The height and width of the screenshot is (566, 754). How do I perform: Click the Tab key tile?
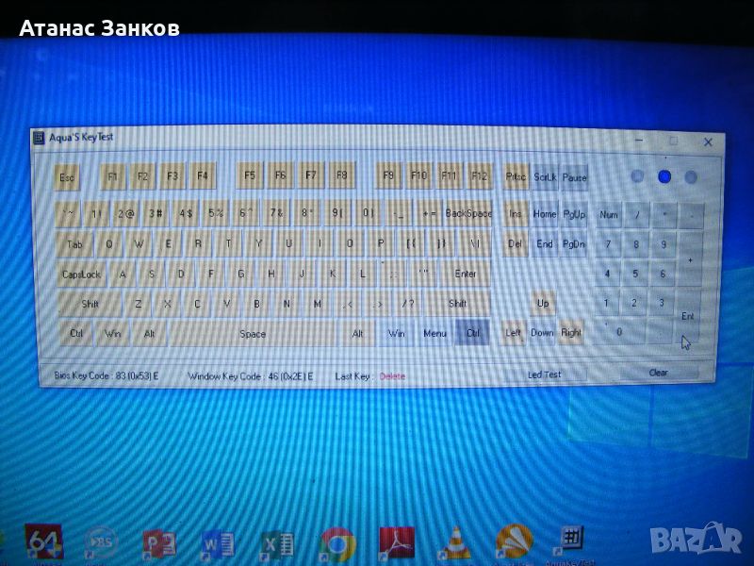click(x=74, y=244)
